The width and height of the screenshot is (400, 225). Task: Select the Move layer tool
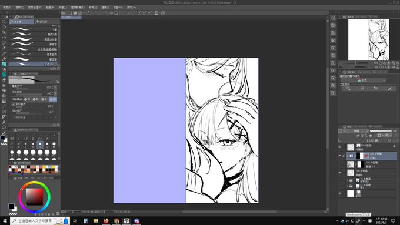click(x=4, y=38)
